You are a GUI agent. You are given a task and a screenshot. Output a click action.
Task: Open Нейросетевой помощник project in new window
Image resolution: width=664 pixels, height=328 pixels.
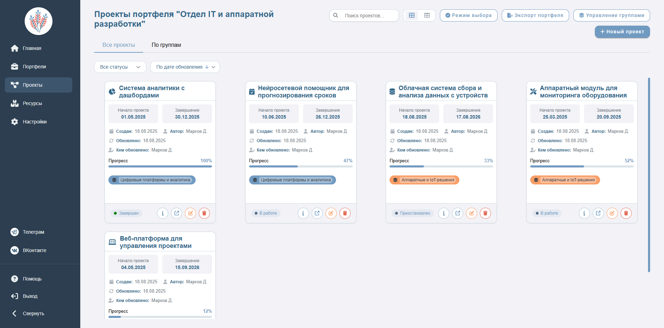point(317,213)
